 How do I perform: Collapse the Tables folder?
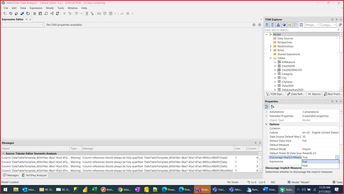coord(271,58)
